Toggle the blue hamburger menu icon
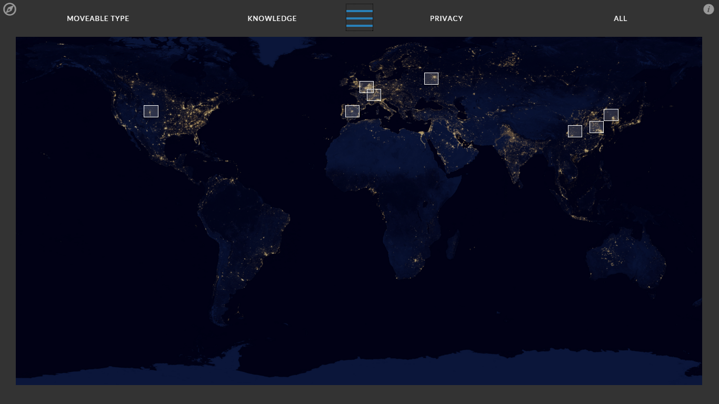This screenshot has height=404, width=719. (359, 18)
